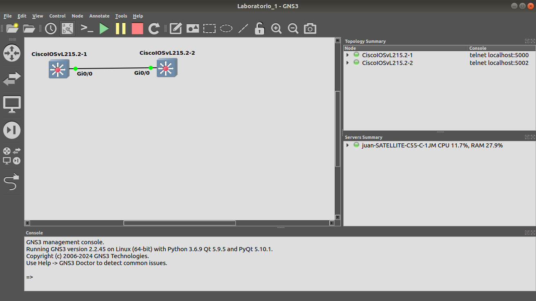
Task: Stop all nodes with red square
Action: coord(137,28)
